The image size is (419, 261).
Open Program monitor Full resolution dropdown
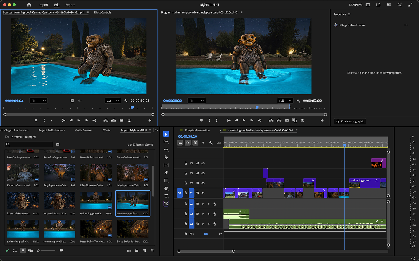tap(285, 101)
